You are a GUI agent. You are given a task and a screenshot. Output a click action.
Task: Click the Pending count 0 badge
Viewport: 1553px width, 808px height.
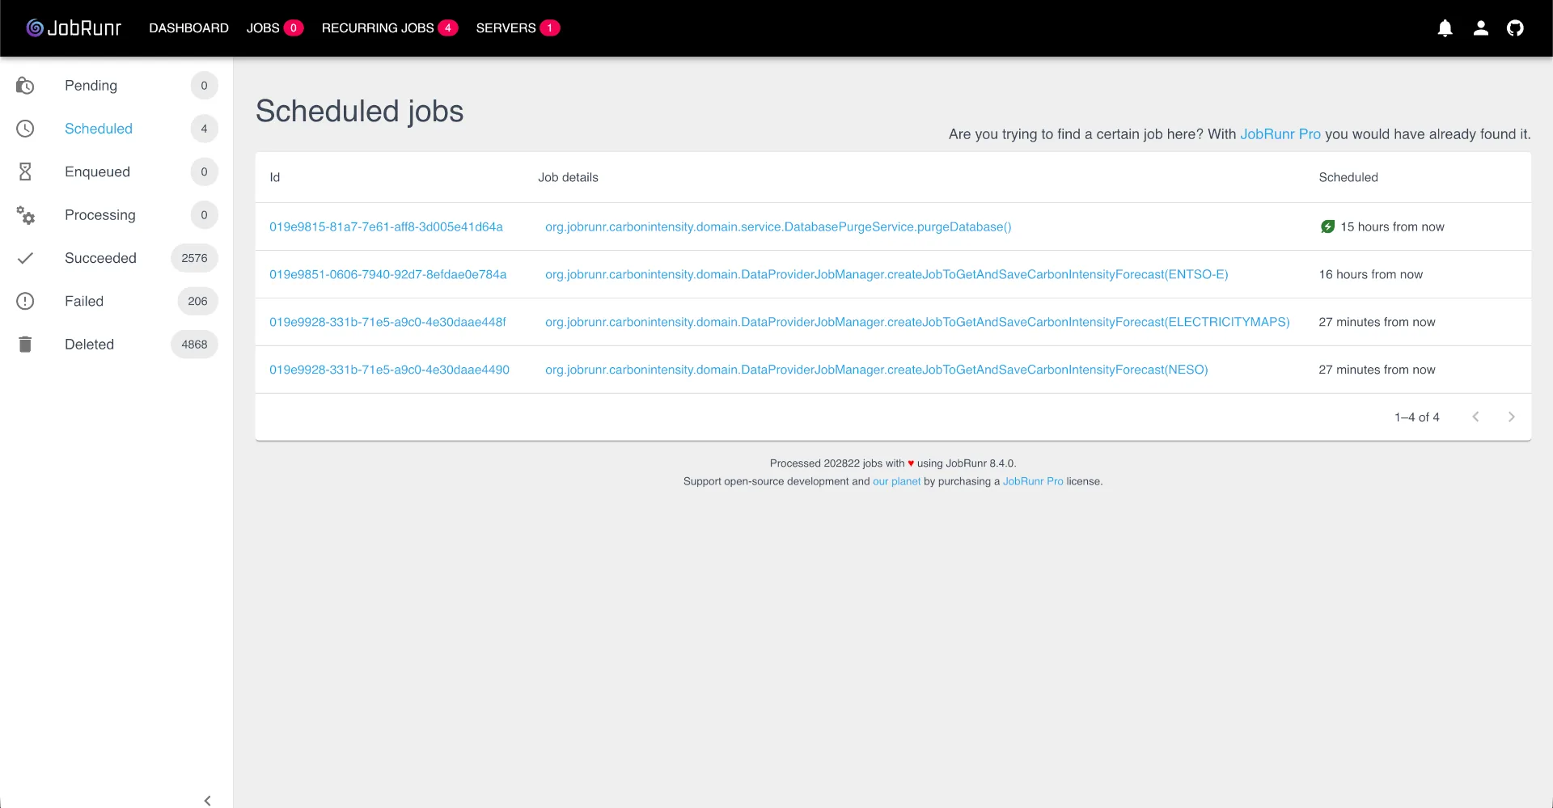pos(204,86)
